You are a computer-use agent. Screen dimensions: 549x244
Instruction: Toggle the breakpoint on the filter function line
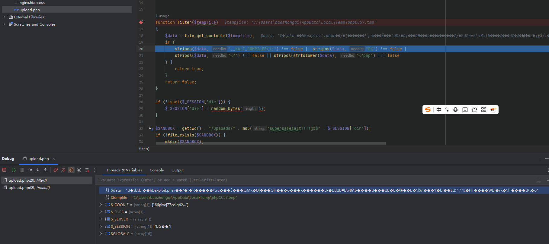point(141,22)
